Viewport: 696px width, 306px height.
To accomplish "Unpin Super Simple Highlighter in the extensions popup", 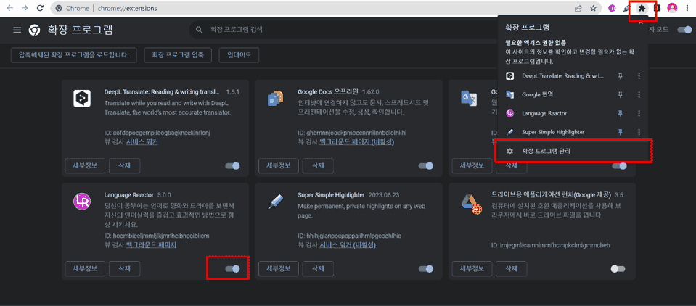I will pyautogui.click(x=621, y=132).
